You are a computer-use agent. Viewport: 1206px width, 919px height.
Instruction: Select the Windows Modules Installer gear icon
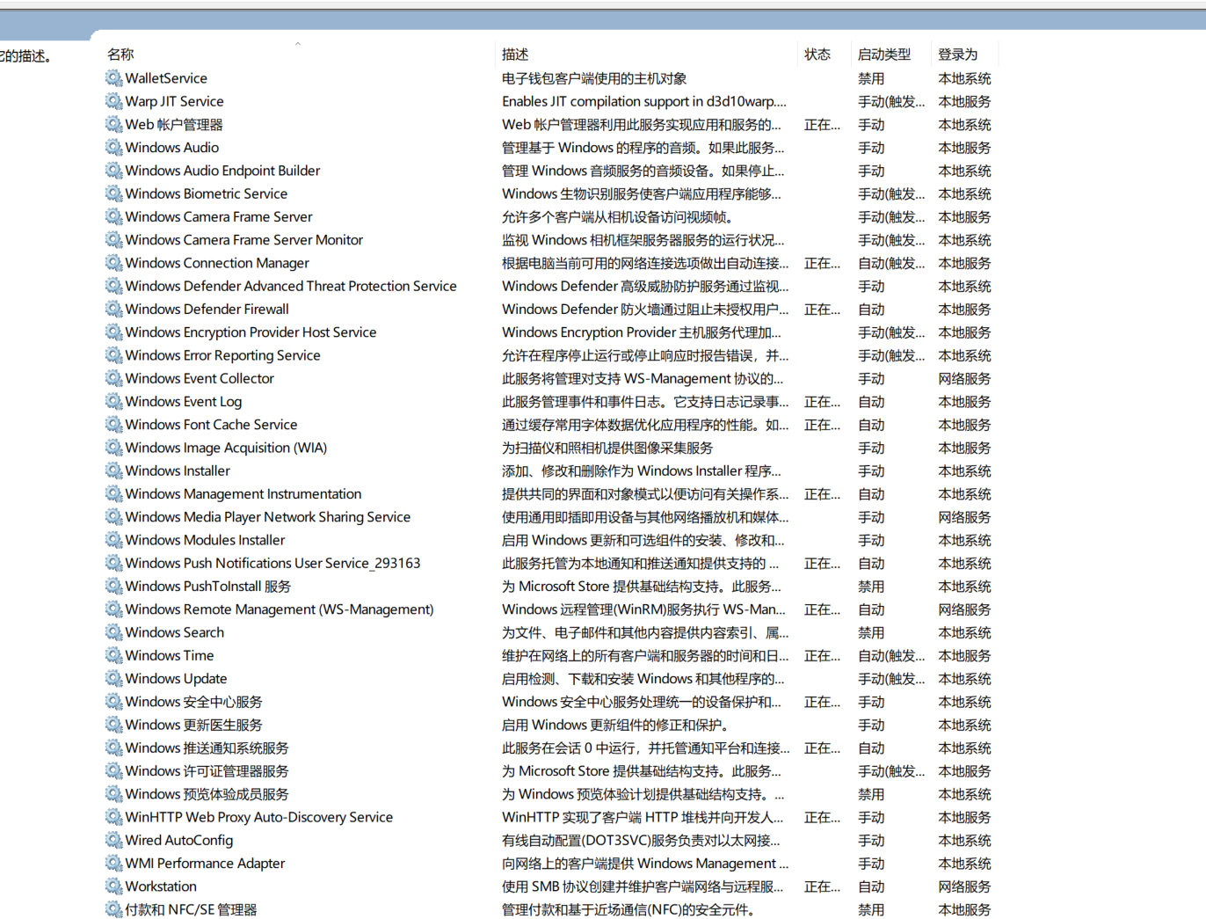(x=113, y=540)
